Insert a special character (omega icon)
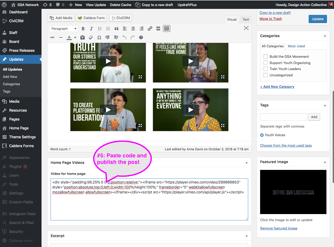The height and width of the screenshot is (247, 334). (99, 37)
